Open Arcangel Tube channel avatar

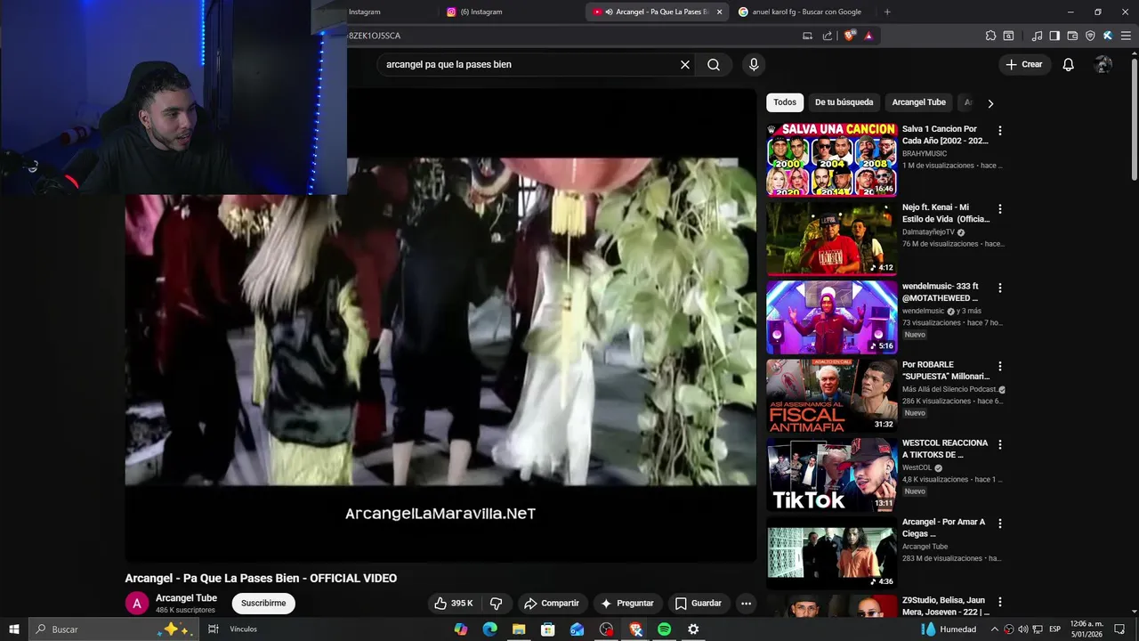[x=136, y=604]
